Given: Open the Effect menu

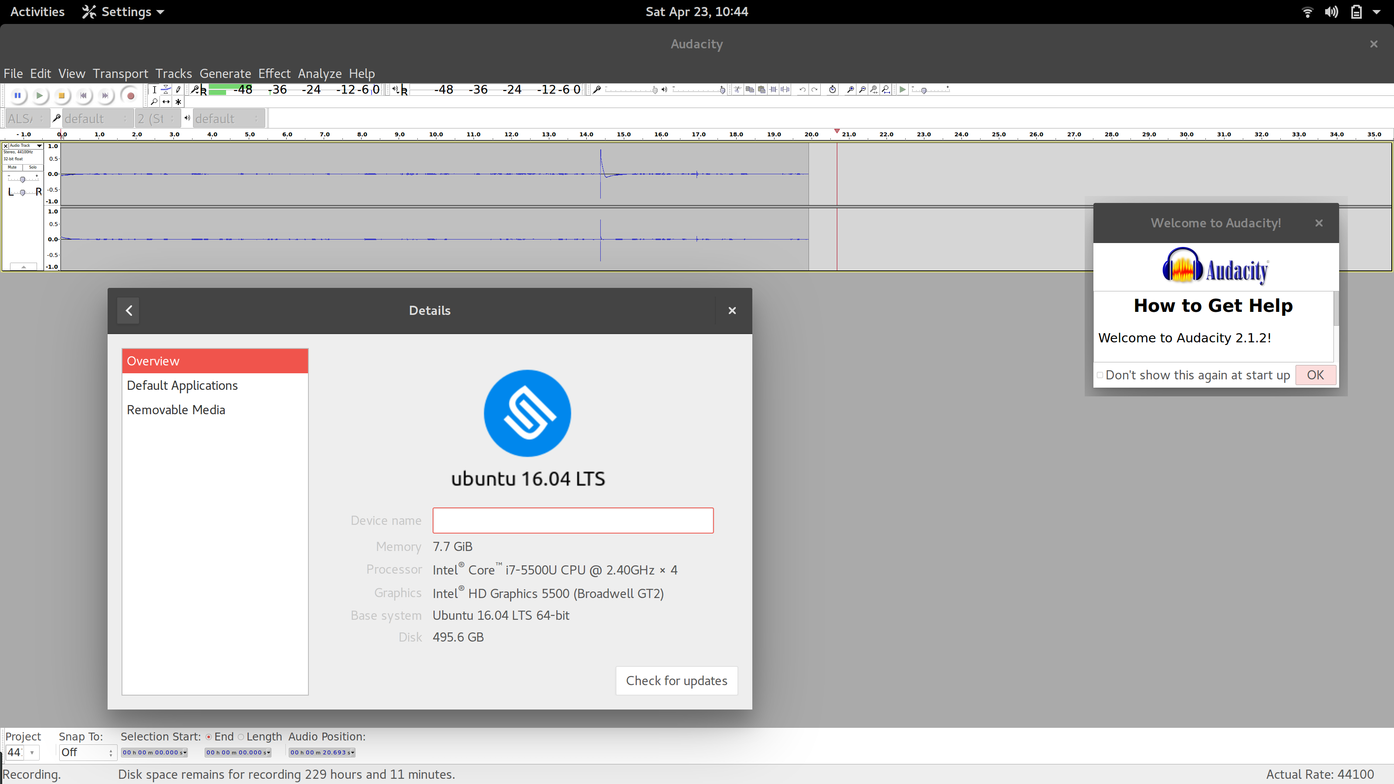Looking at the screenshot, I should tap(274, 74).
